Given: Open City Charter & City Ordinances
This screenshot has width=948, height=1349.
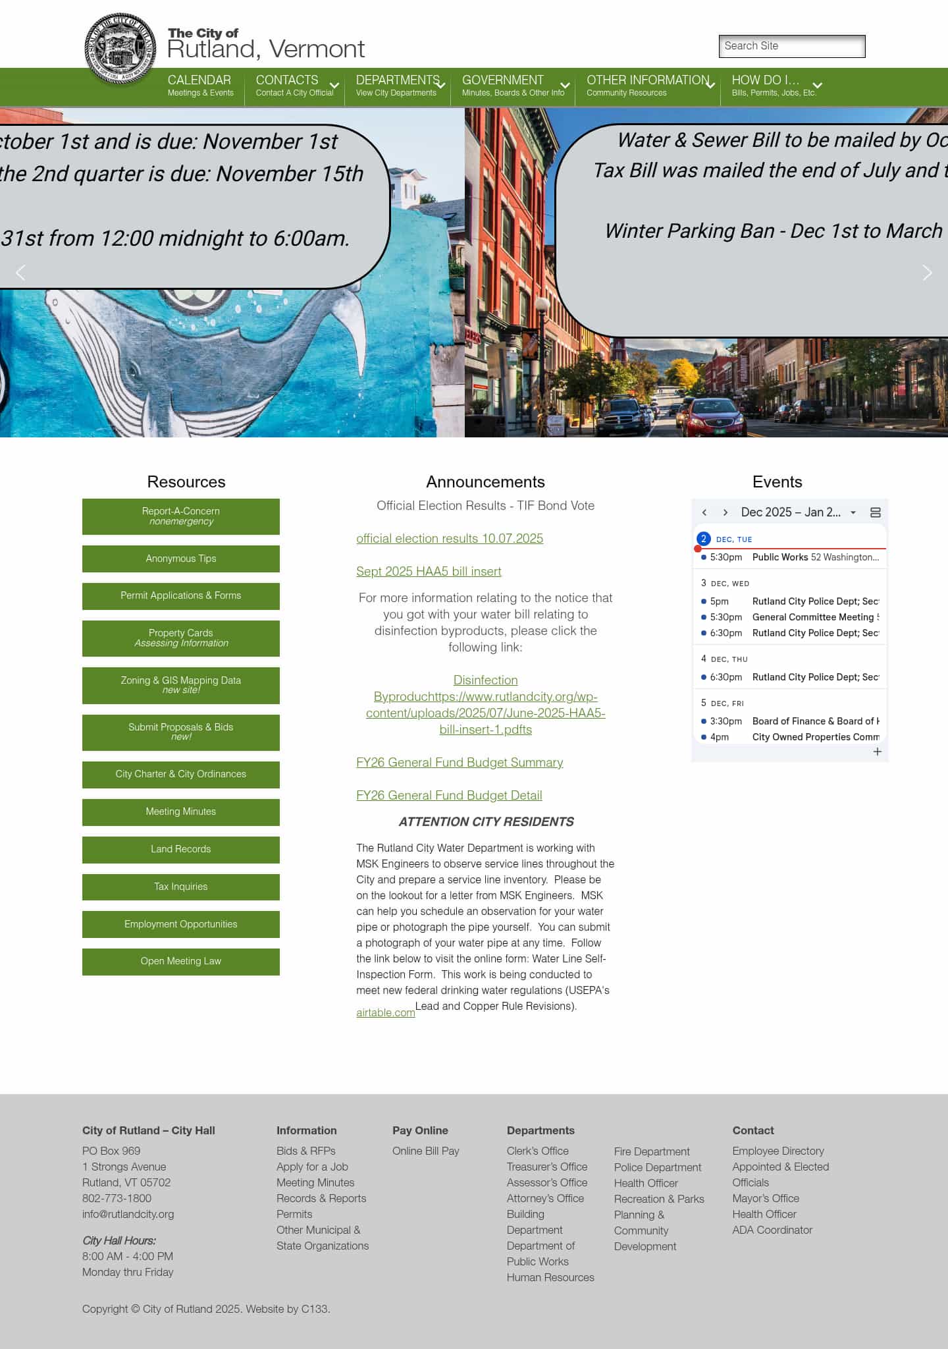Looking at the screenshot, I should pos(181,775).
